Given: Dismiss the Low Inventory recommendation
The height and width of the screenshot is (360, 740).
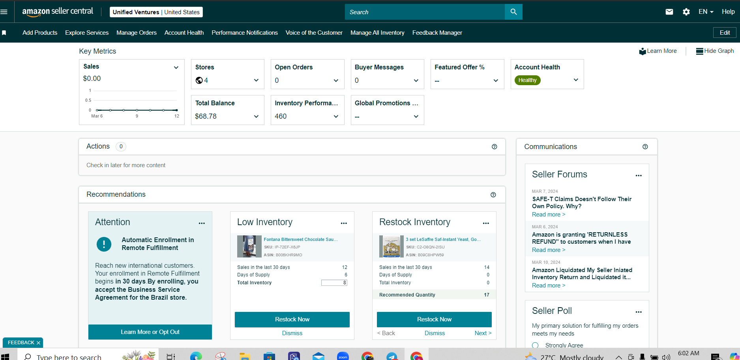Looking at the screenshot, I should tap(292, 333).
